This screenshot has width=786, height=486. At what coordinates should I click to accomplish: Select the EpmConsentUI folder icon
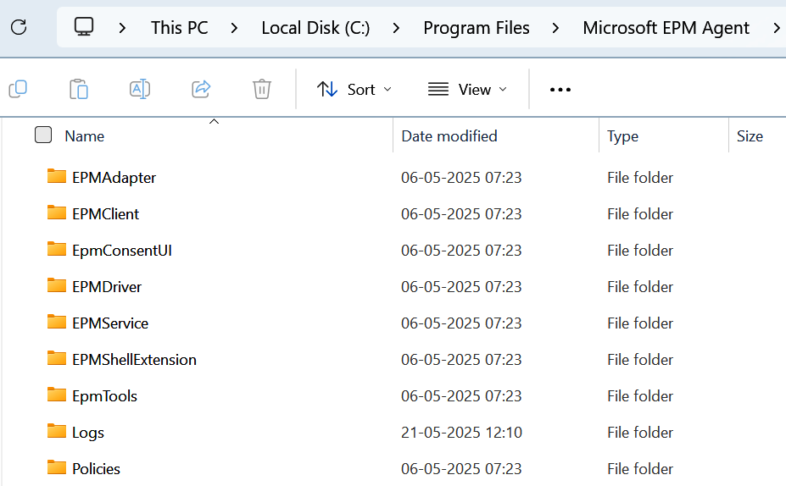pyautogui.click(x=57, y=249)
